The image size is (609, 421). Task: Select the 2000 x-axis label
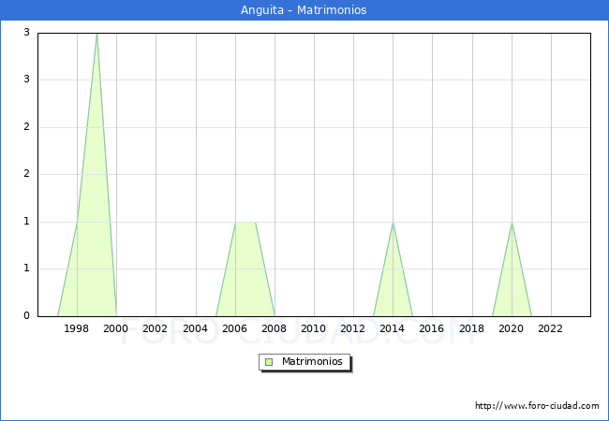click(116, 328)
